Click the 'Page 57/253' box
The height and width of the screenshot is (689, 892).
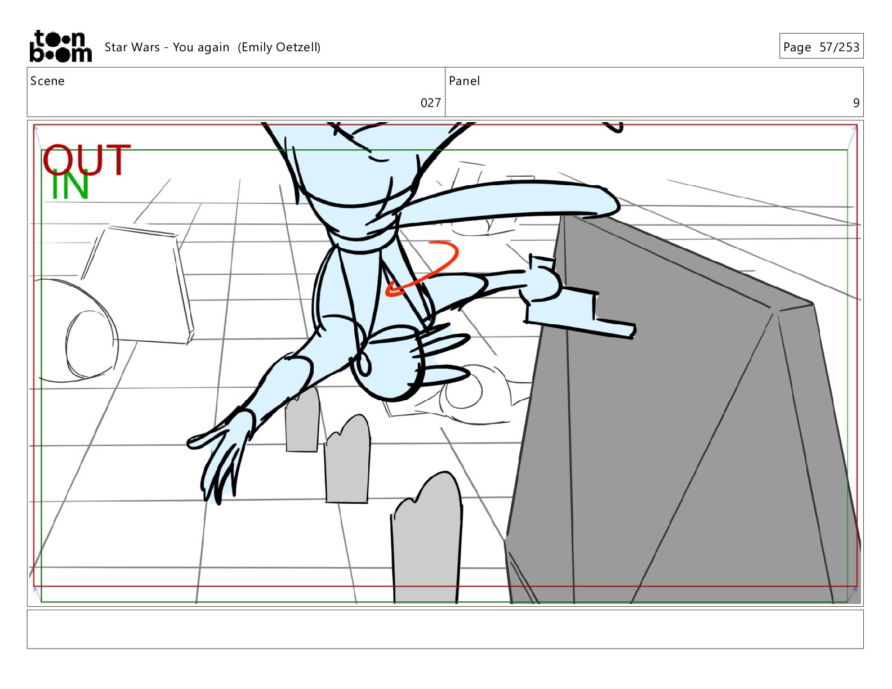pos(821,46)
